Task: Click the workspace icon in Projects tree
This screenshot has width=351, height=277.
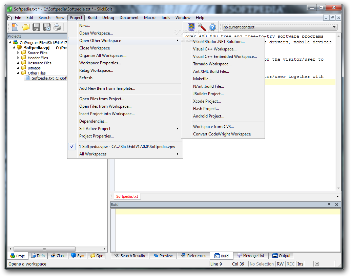Action: 15,42
